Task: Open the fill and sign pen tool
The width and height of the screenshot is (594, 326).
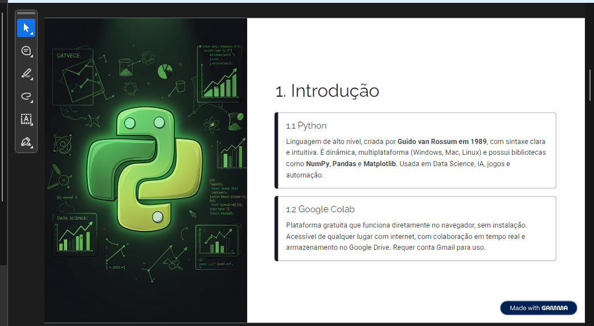Action: point(26,142)
